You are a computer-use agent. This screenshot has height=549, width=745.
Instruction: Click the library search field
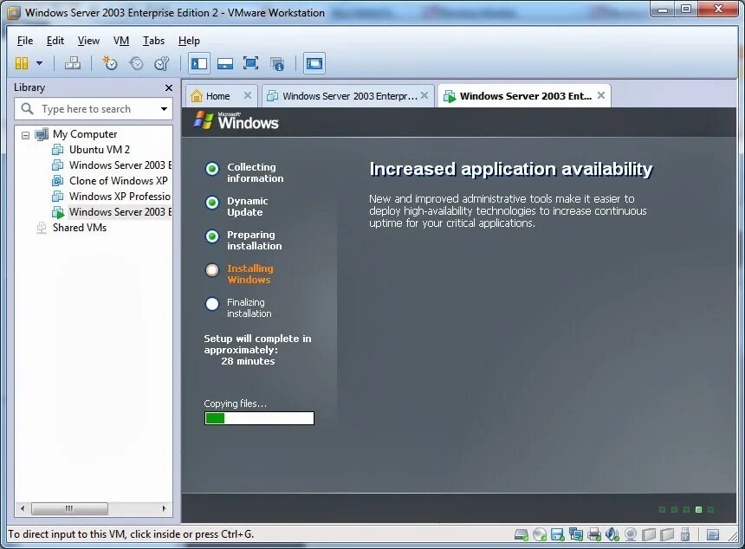pos(94,109)
